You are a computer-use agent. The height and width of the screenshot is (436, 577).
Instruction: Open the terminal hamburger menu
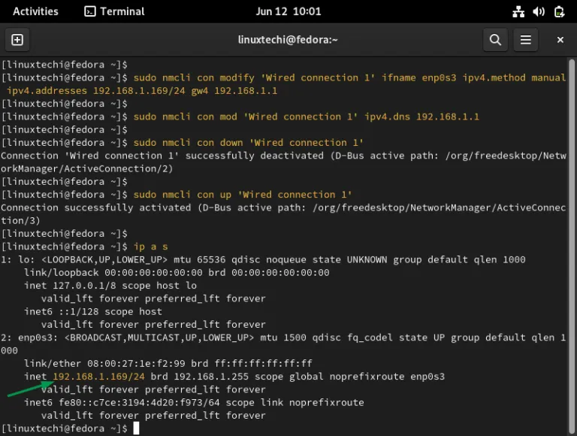coord(525,40)
